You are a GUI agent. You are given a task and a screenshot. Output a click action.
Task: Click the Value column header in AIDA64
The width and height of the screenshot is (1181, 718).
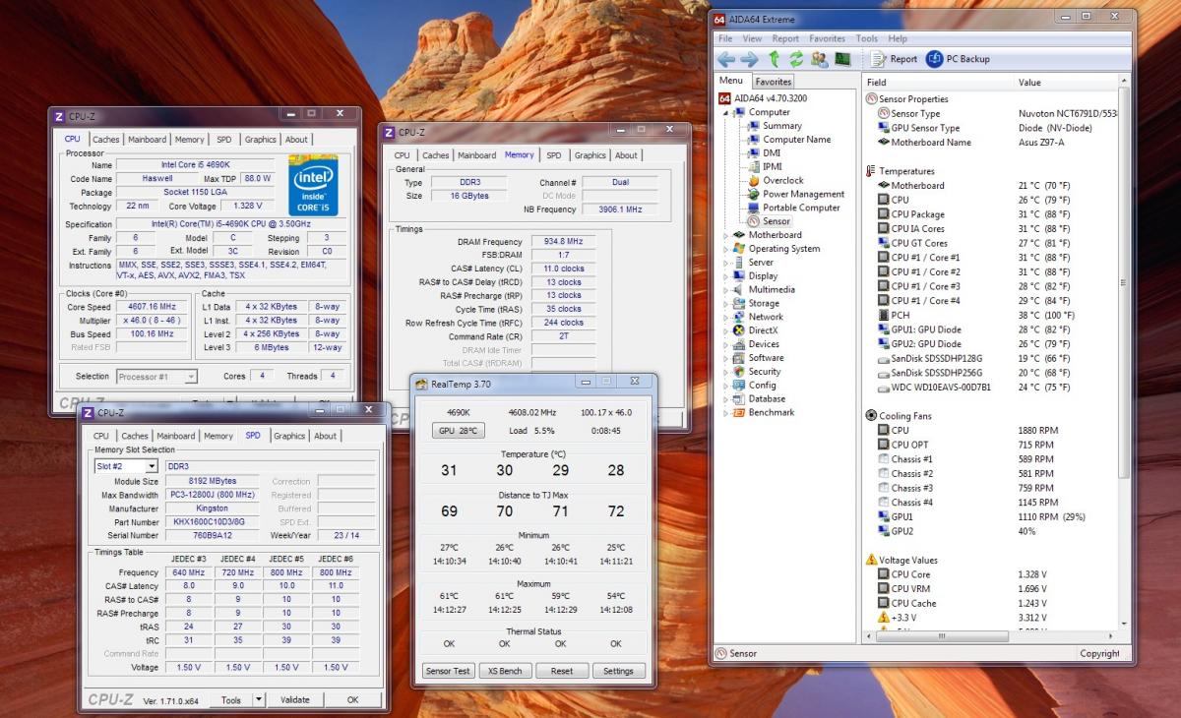click(1066, 83)
